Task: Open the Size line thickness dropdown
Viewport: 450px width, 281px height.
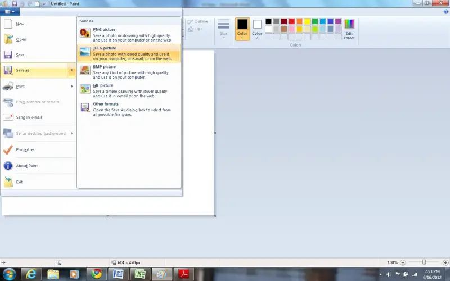Action: pyautogui.click(x=223, y=29)
